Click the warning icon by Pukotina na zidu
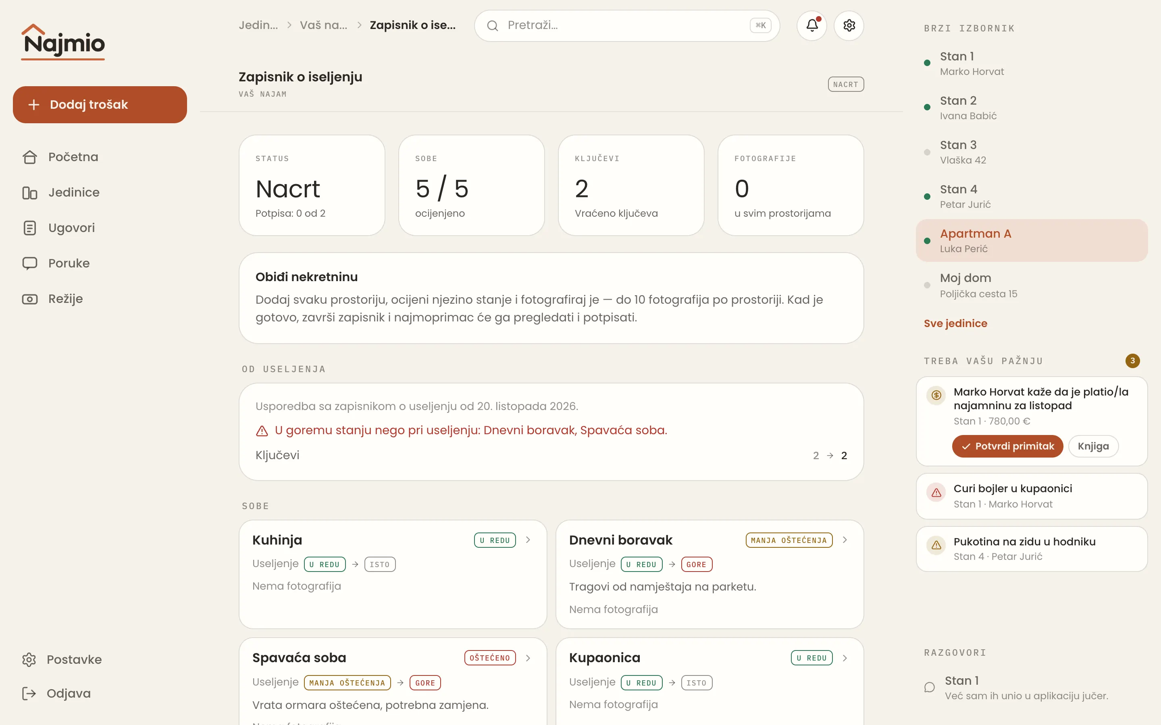Image resolution: width=1161 pixels, height=725 pixels. tap(936, 545)
